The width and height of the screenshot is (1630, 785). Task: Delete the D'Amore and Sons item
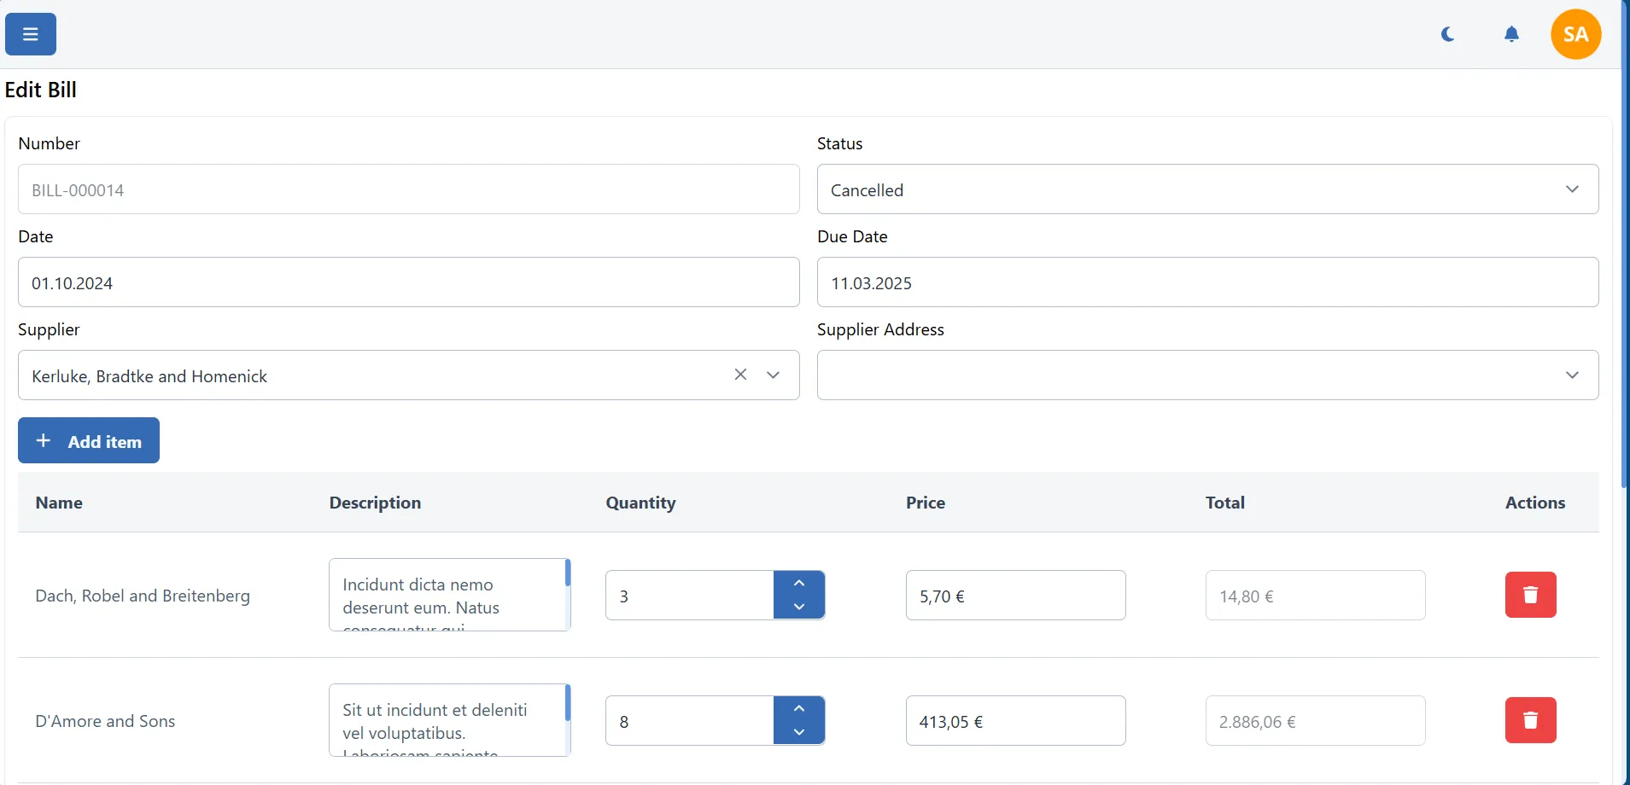[x=1530, y=720]
